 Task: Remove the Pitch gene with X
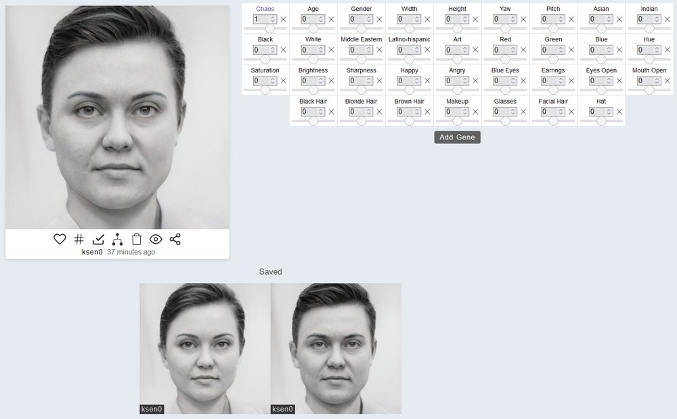571,20
